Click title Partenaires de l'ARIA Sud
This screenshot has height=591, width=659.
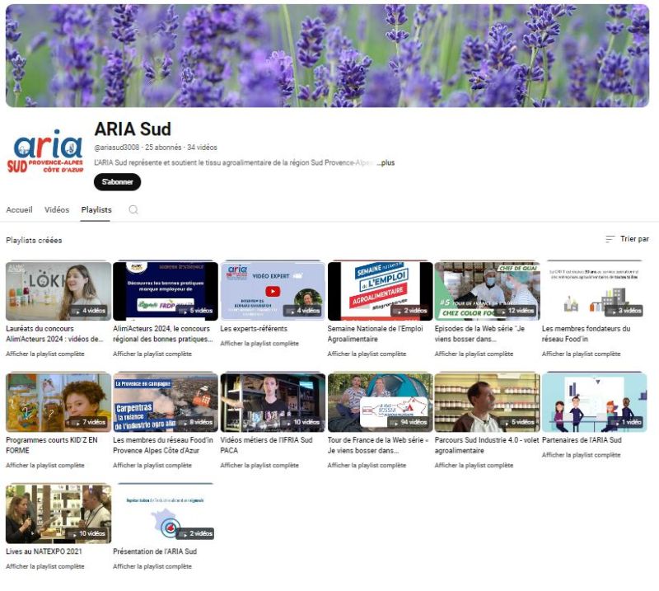[x=582, y=440]
